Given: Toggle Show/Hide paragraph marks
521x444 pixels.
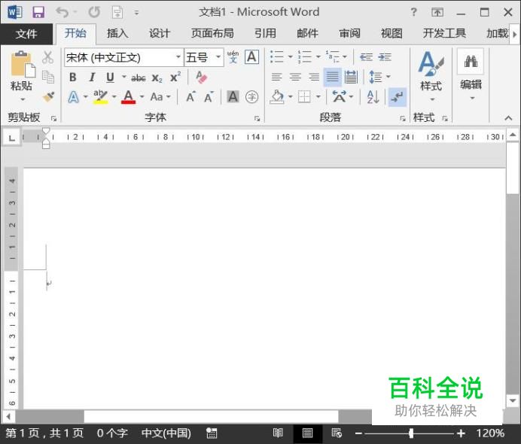Looking at the screenshot, I should [x=398, y=97].
